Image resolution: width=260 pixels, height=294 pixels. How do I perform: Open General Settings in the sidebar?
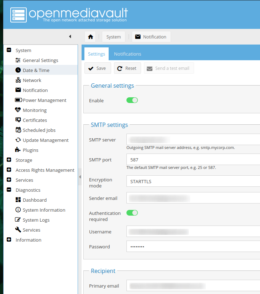pyautogui.click(x=41, y=60)
